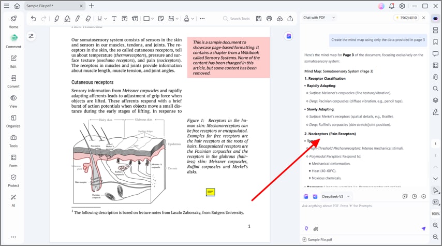Screen dimensions: 442x246
Task: Click the attach file paperclip icon
Action: [x=316, y=229]
